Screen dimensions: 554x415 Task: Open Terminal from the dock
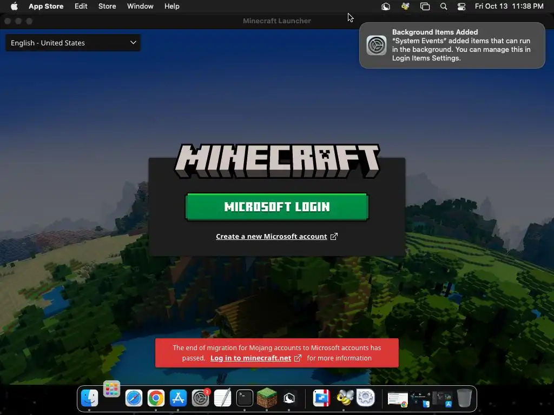pos(245,398)
